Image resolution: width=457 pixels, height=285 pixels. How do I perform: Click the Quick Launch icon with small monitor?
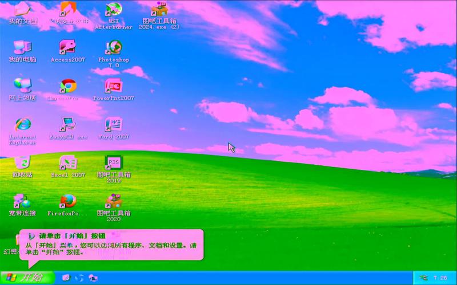93,278
